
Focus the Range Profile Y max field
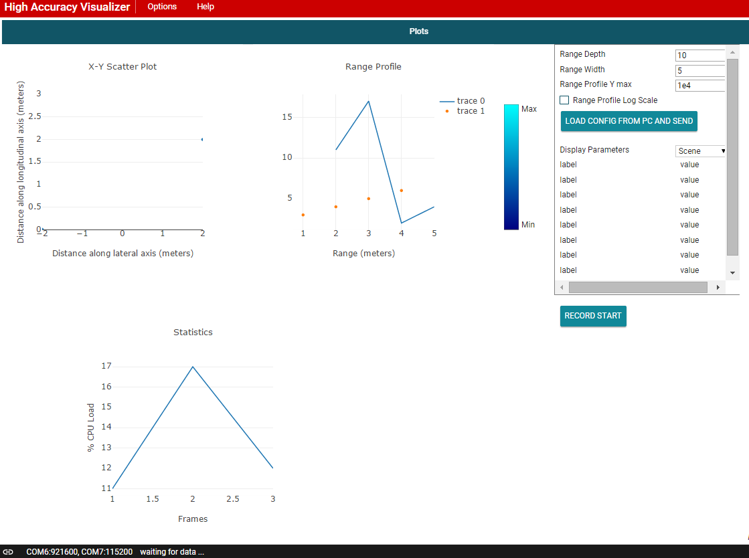(700, 86)
